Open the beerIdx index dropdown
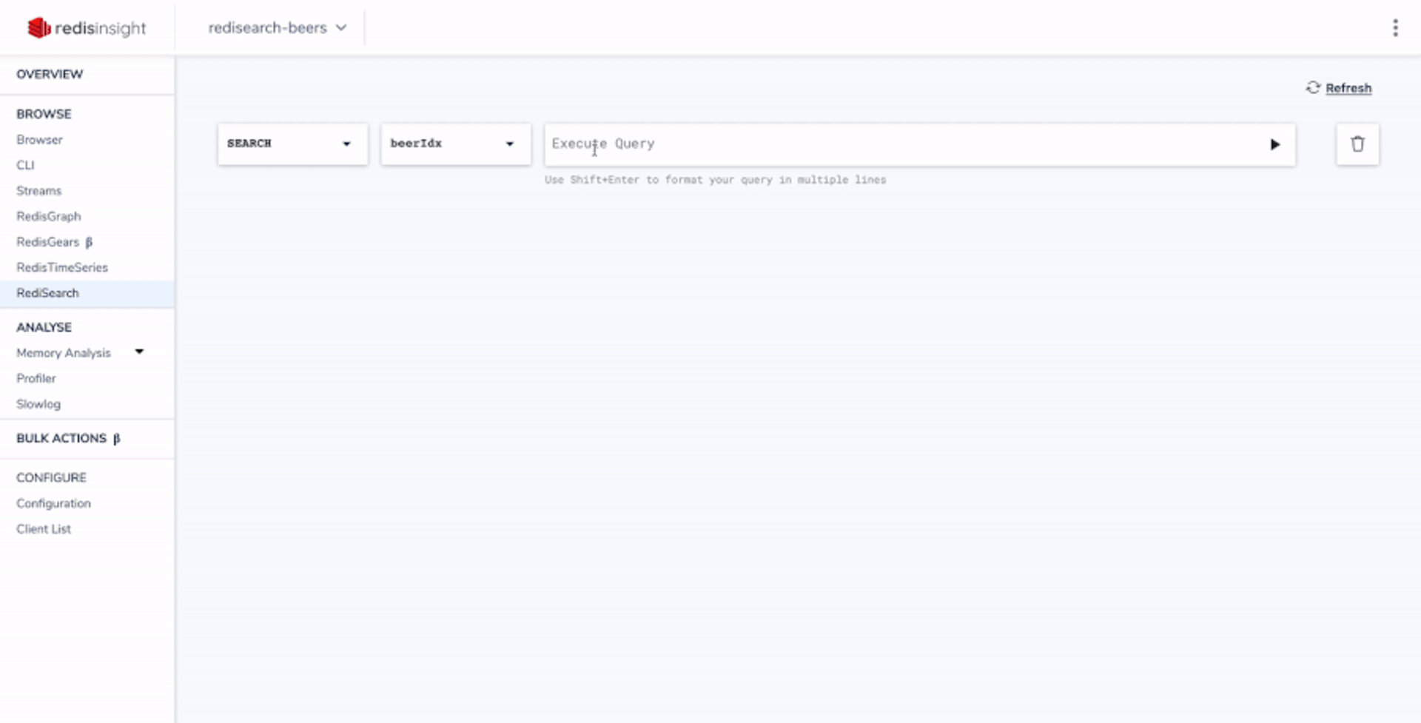 [x=455, y=144]
